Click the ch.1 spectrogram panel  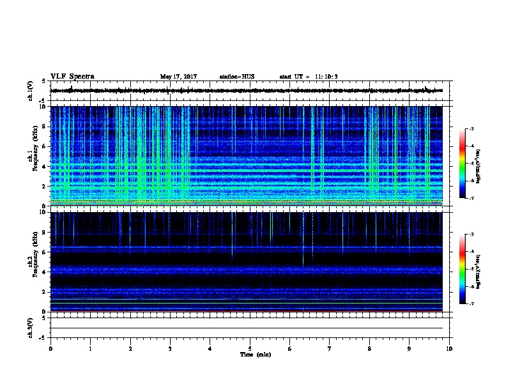coord(247,156)
